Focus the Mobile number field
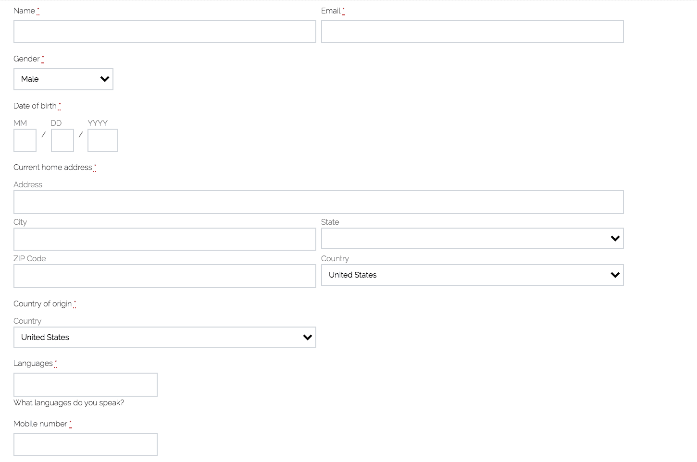The image size is (697, 462). pos(86,445)
